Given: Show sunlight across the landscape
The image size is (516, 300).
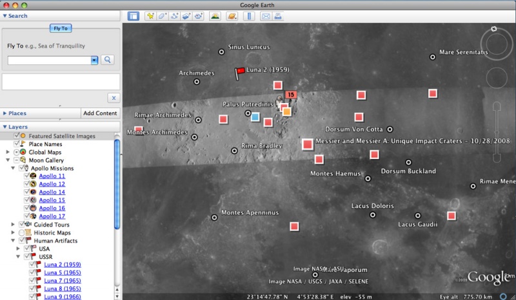Looking at the screenshot, I should click(215, 16).
